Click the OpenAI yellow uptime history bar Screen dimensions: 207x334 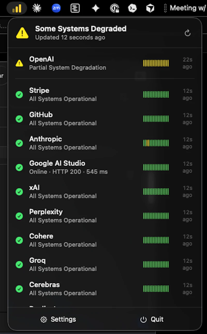[x=156, y=63]
